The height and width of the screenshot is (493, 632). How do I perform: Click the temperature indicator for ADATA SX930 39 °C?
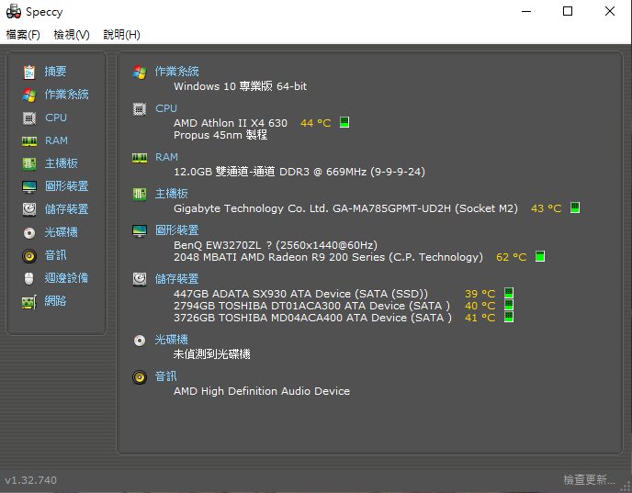pos(509,293)
